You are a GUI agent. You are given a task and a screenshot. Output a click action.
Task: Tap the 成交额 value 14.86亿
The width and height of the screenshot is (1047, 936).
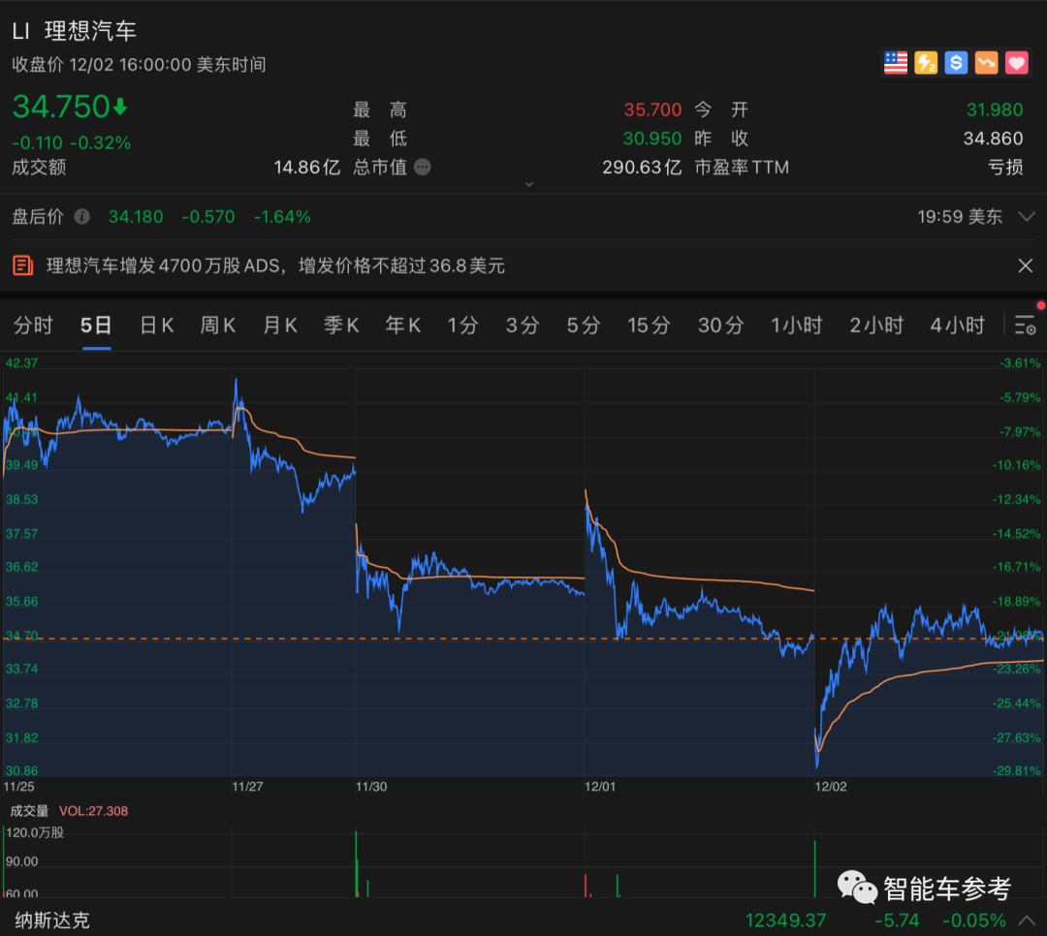click(307, 167)
